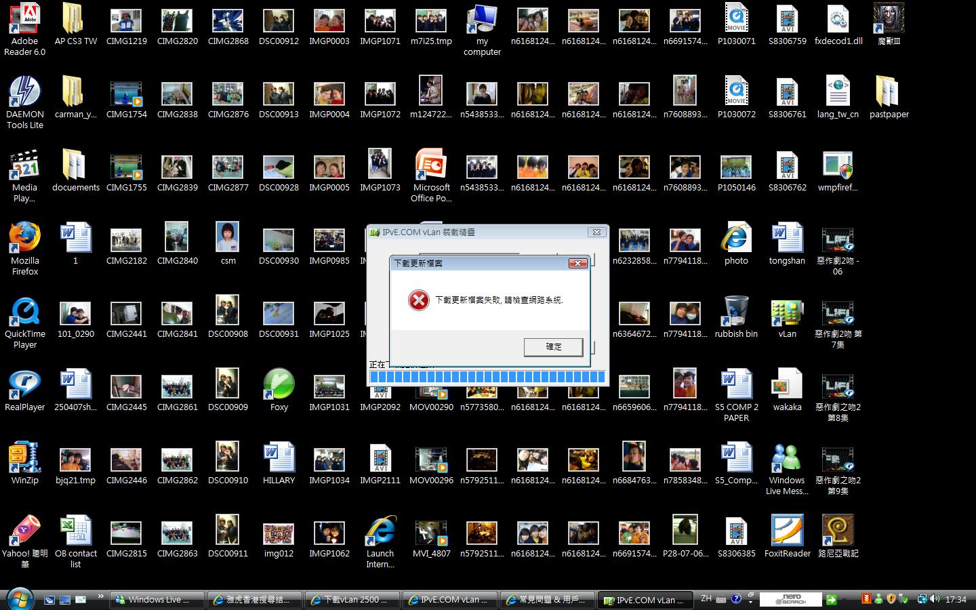976x610 pixels.
Task: Select the Foxy desktop icon
Action: [x=279, y=391]
